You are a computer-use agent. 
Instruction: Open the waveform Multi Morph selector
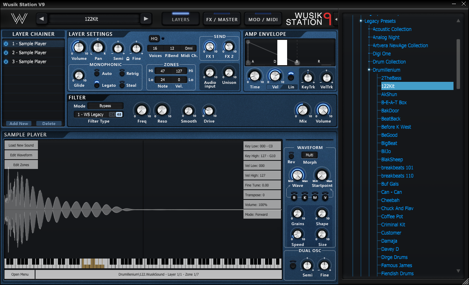coord(310,155)
